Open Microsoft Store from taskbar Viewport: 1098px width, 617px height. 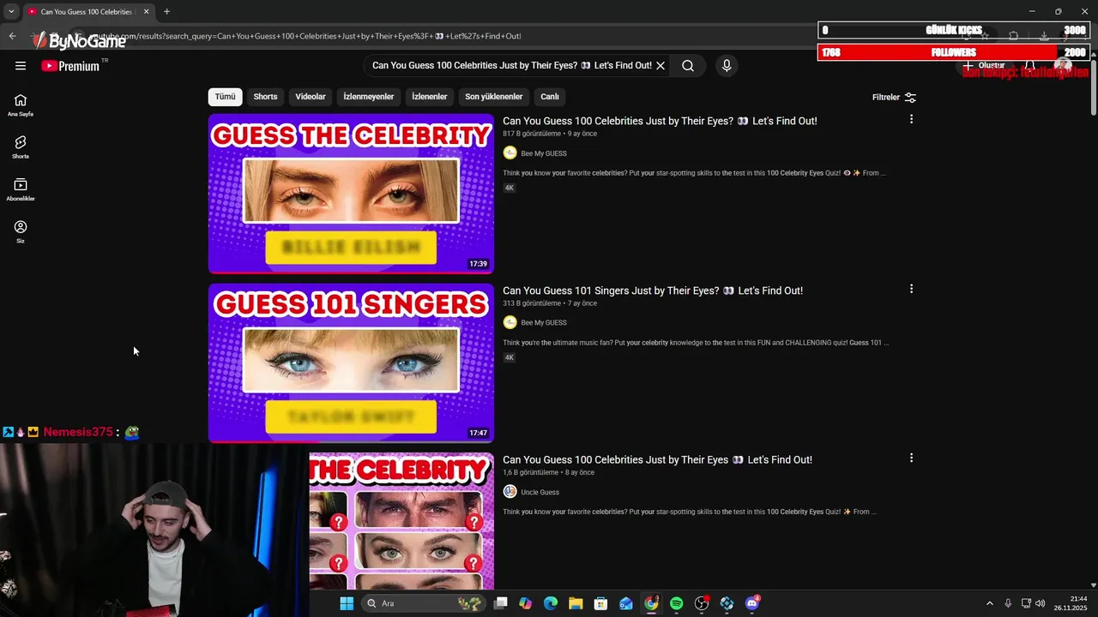point(601,603)
